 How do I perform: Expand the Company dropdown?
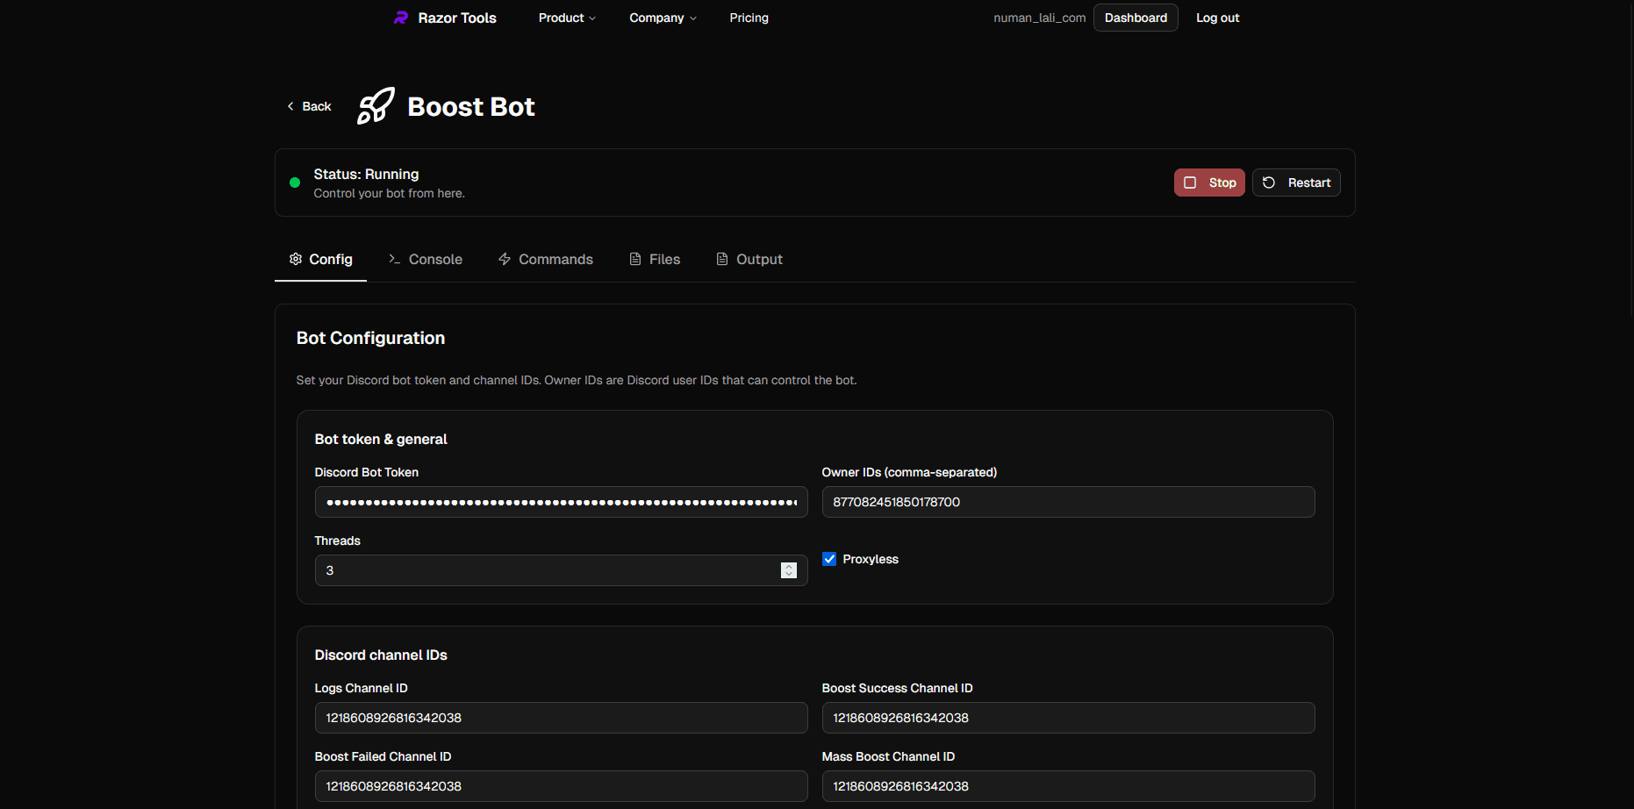pos(663,18)
